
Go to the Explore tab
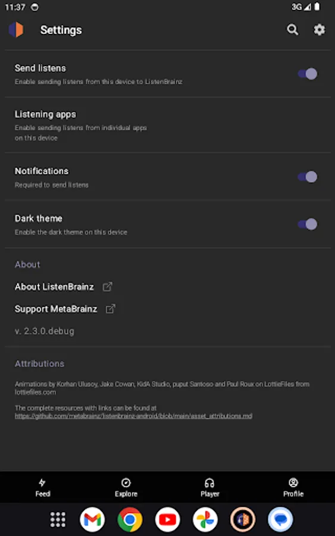126,487
